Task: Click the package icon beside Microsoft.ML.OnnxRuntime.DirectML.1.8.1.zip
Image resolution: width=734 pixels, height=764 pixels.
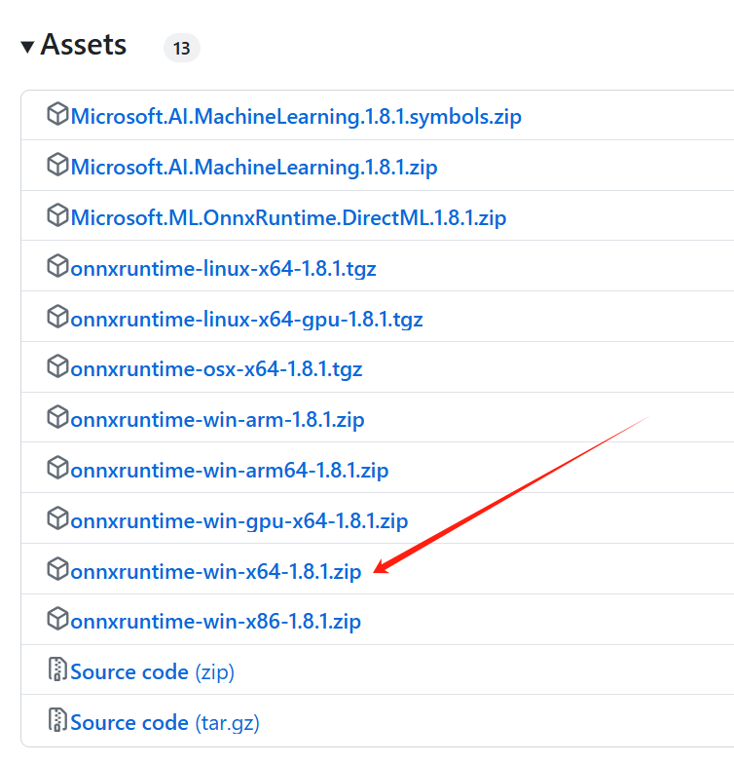Action: click(57, 216)
